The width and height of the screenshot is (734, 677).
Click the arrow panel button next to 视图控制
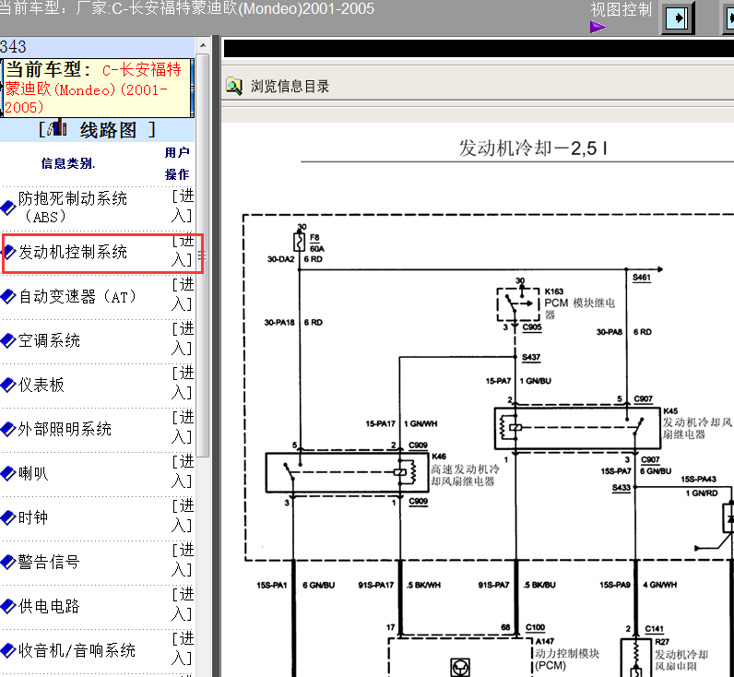[677, 18]
